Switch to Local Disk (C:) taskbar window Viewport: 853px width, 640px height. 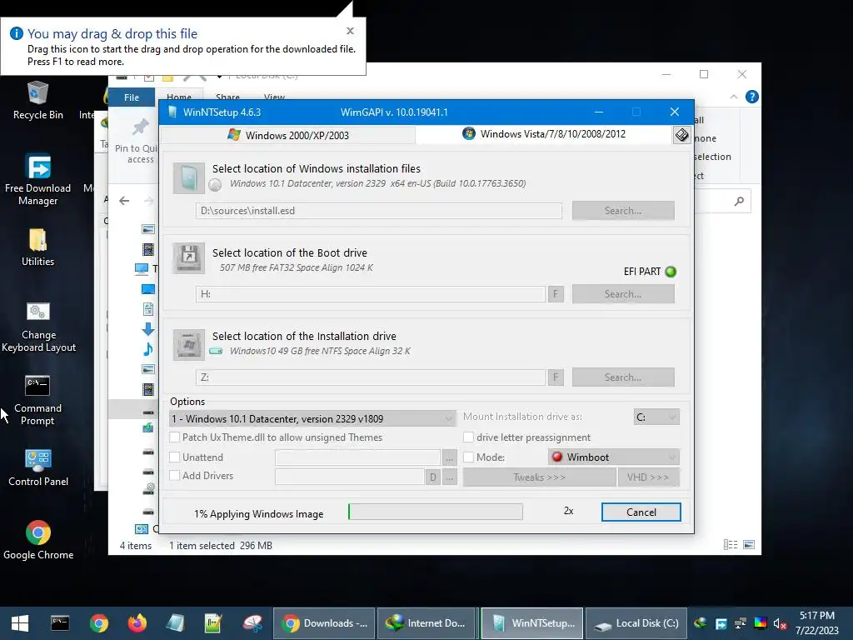pos(636,623)
